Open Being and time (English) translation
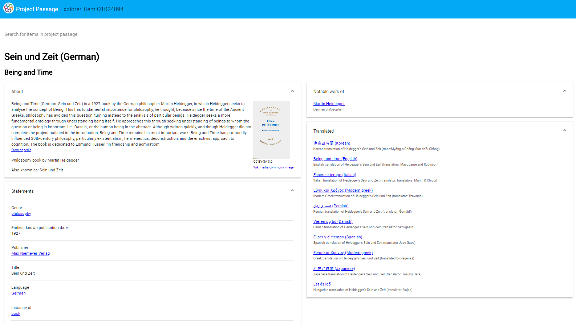576x325 pixels. [335, 159]
